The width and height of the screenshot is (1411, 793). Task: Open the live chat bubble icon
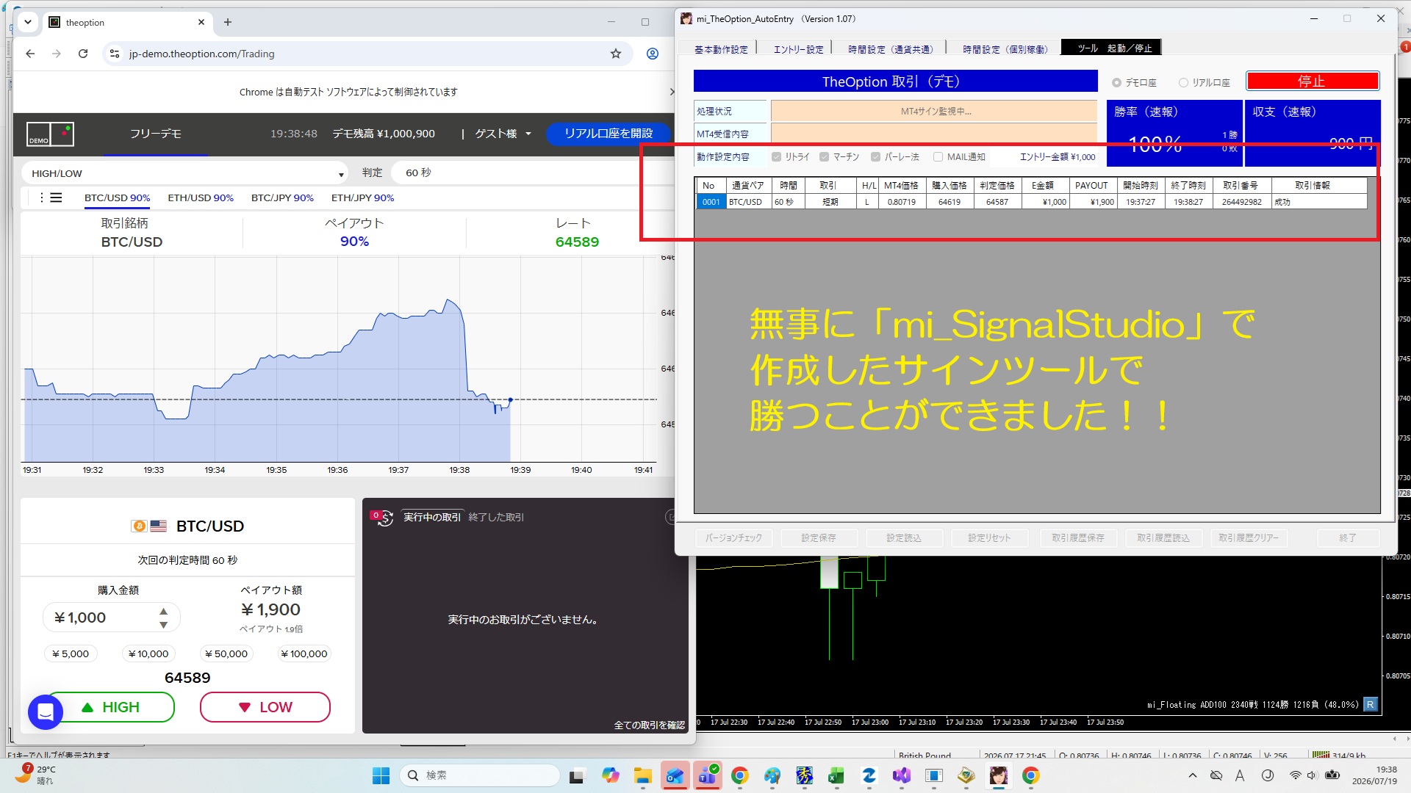pos(46,711)
